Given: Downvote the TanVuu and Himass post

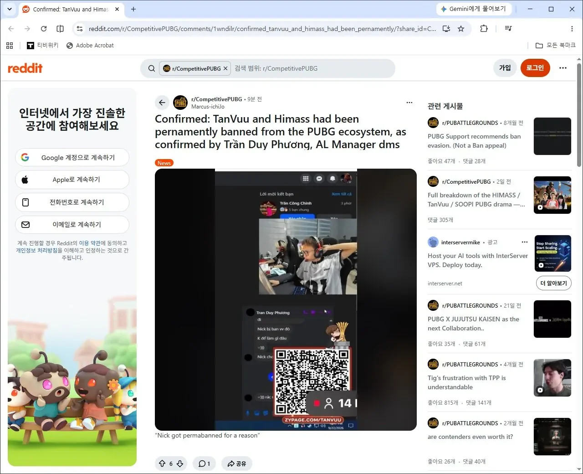Looking at the screenshot, I should [180, 464].
